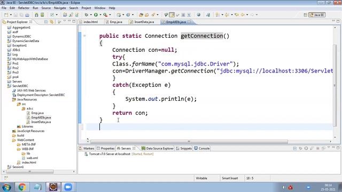Click the Print toolbar icon

click(27, 15)
